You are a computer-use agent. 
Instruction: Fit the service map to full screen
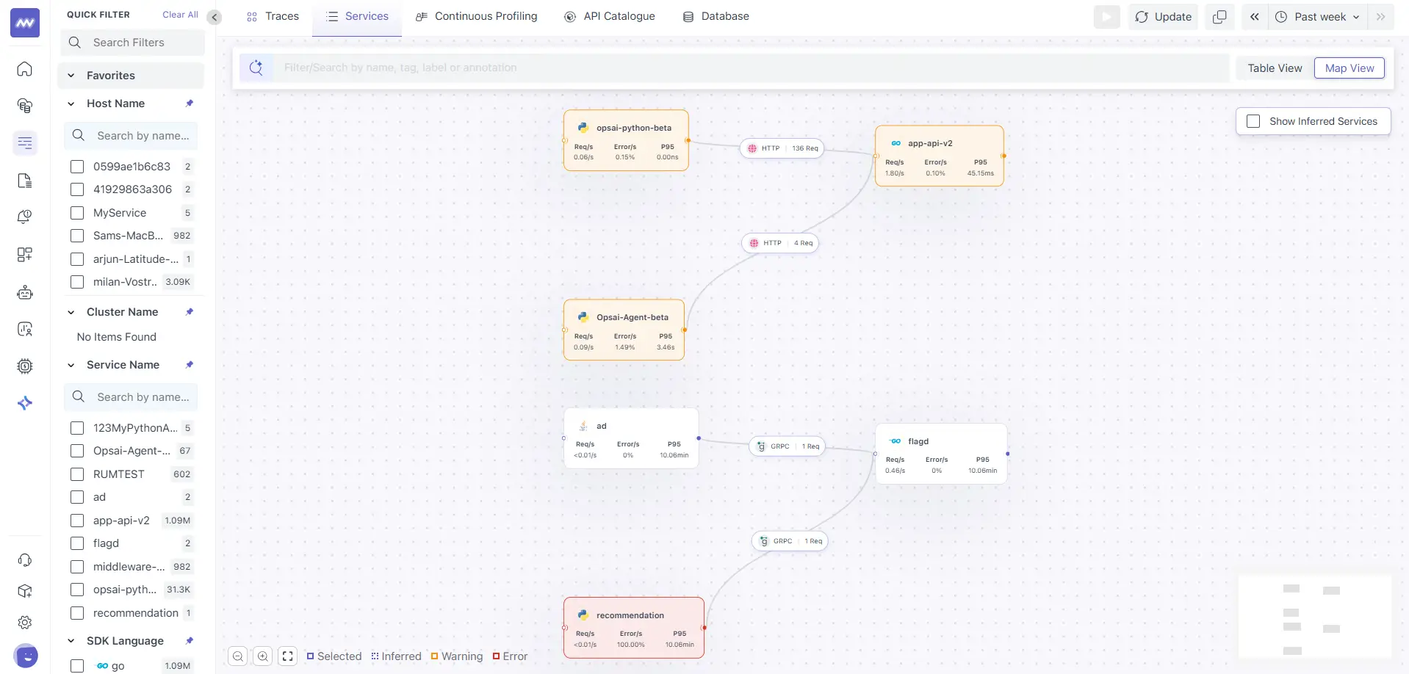(x=287, y=656)
